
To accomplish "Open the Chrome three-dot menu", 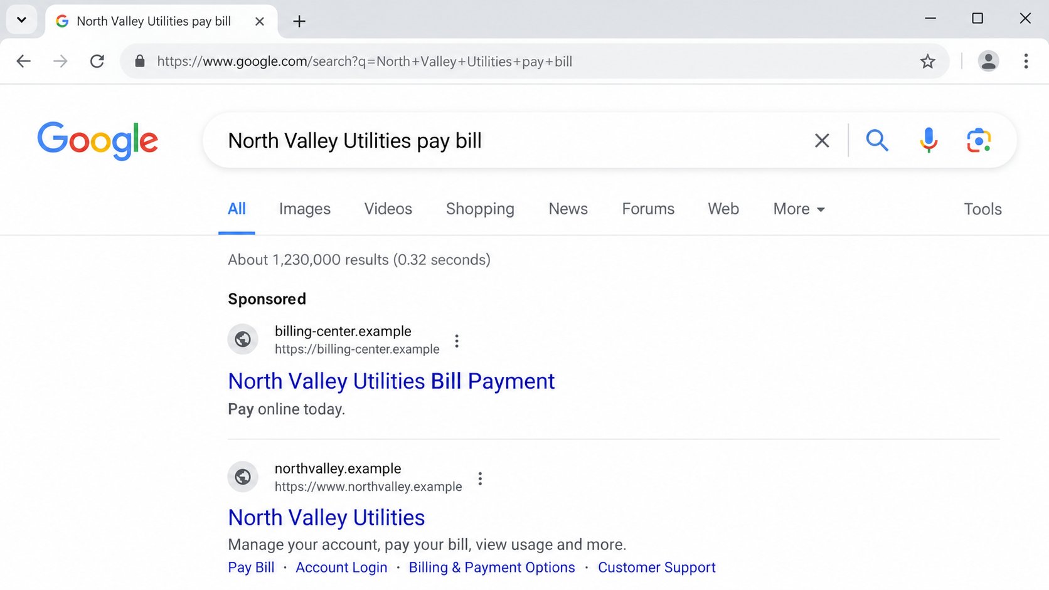I will point(1026,61).
